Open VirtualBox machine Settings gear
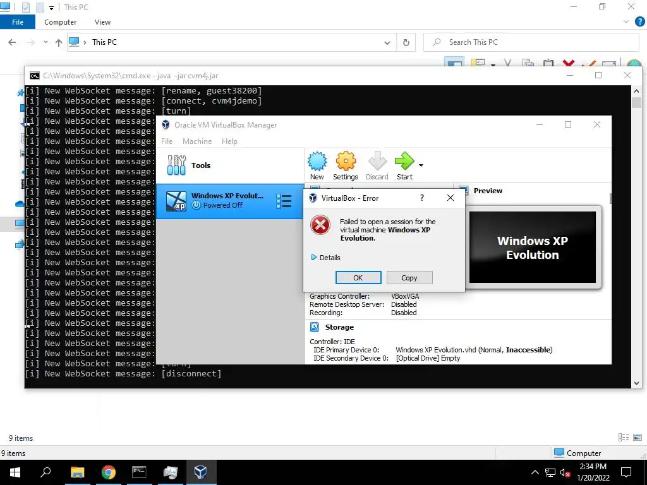This screenshot has width=647, height=485. point(346,166)
